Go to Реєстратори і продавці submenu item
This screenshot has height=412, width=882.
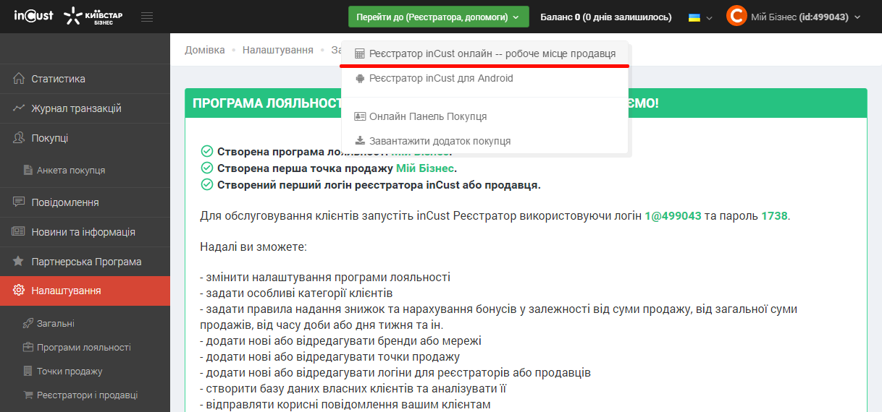87,395
